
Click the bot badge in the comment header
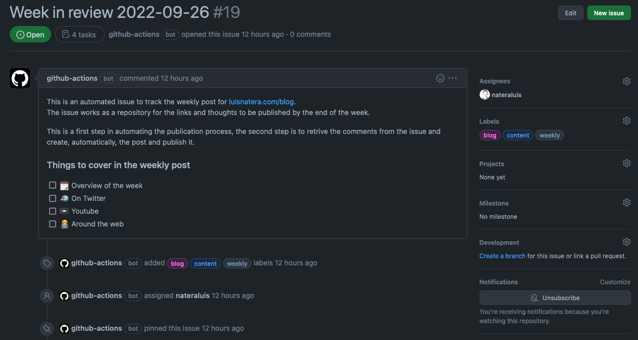[x=108, y=78]
